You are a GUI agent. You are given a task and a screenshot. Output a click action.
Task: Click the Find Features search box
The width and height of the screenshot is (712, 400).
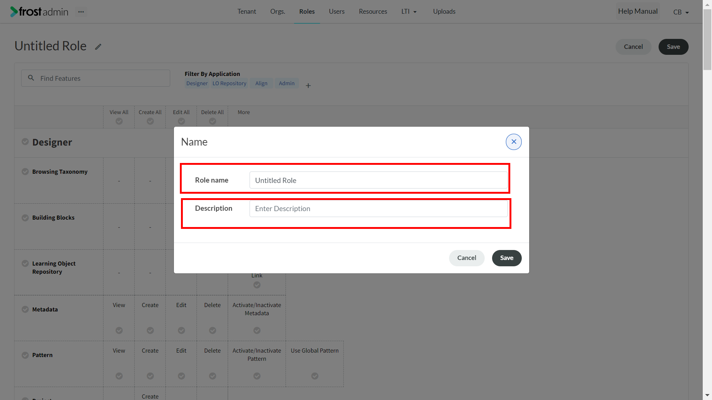pos(96,78)
